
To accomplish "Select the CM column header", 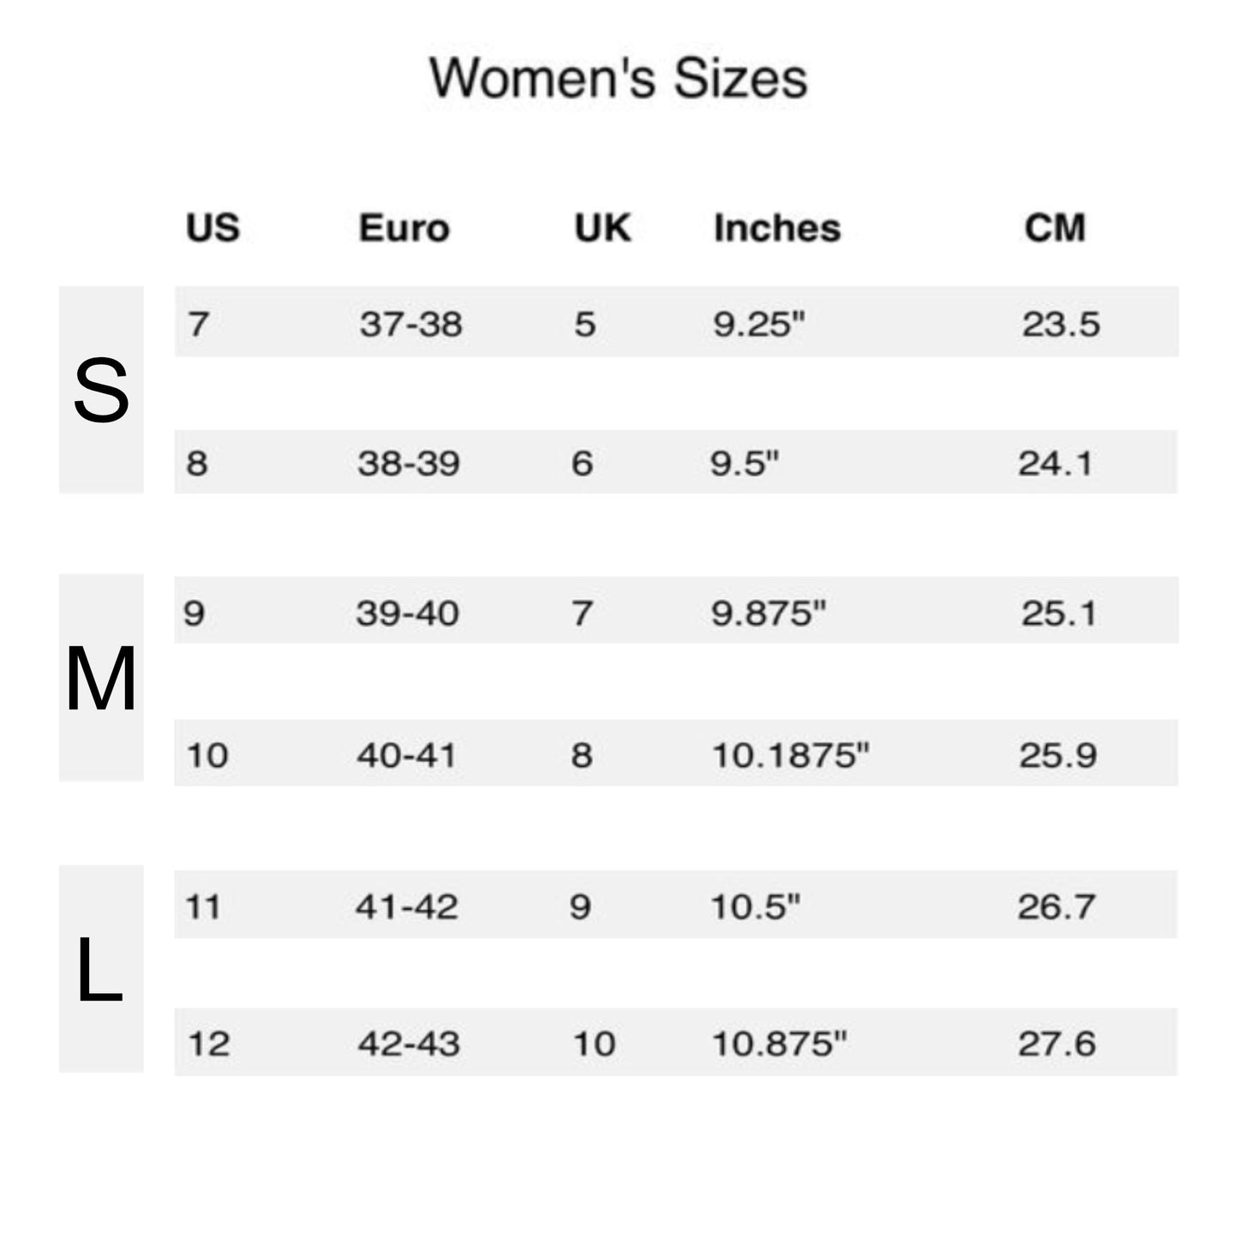I will (1055, 228).
